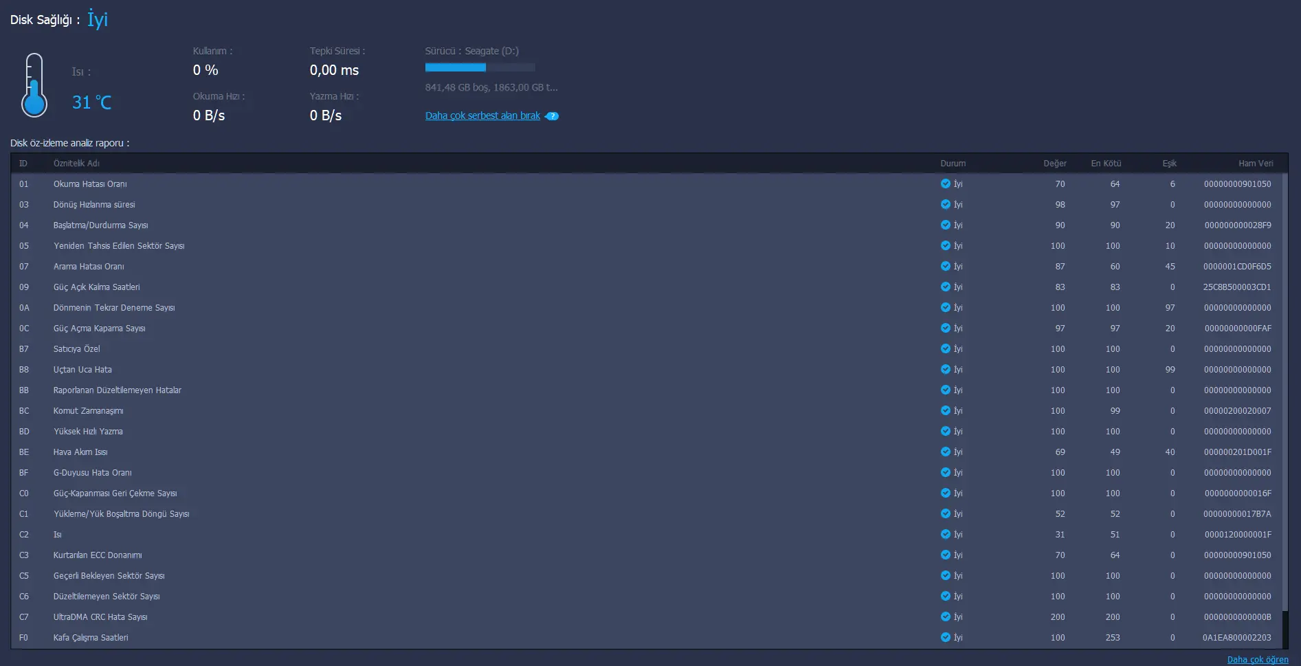Click status check icon for Yeniden Tahsis Edilen Sektör
This screenshot has height=666, width=1301.
click(946, 245)
